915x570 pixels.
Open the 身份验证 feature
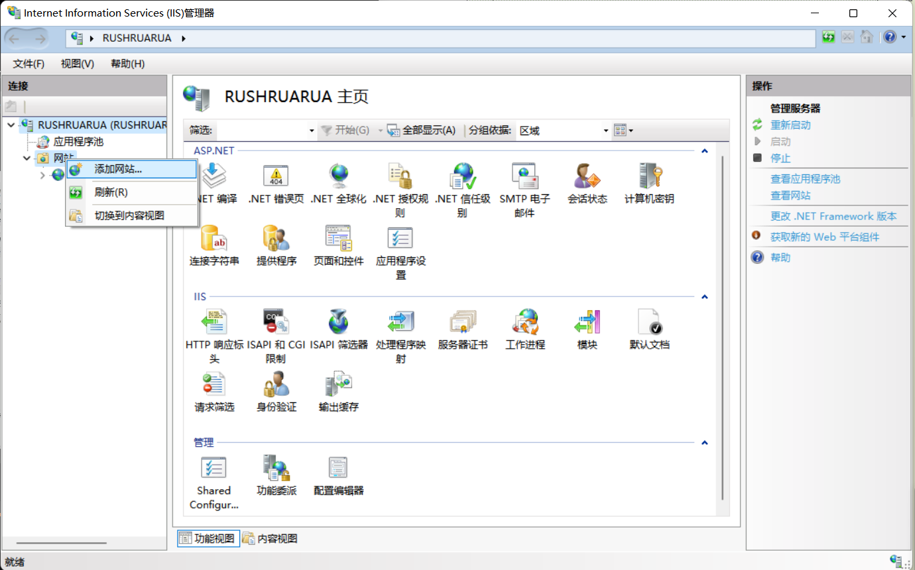coord(276,389)
